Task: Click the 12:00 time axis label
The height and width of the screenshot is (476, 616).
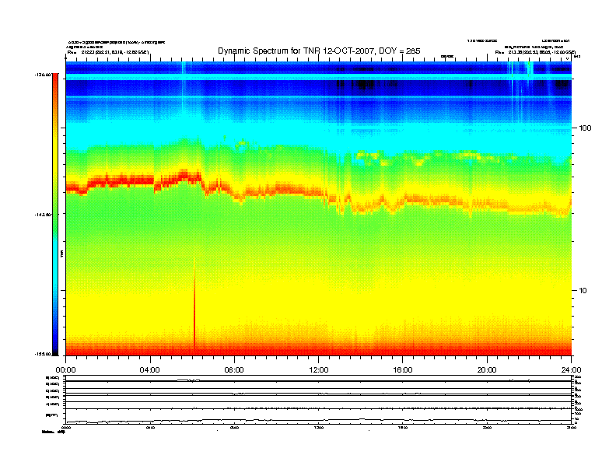Action: tap(319, 370)
